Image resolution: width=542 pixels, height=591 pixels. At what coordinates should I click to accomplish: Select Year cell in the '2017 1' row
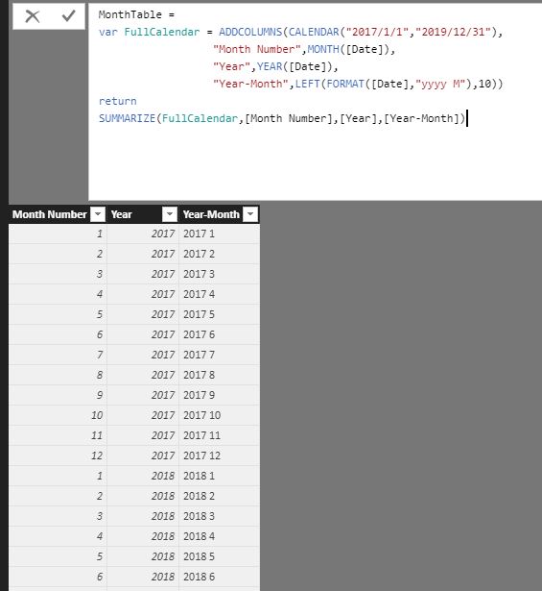pyautogui.click(x=143, y=234)
